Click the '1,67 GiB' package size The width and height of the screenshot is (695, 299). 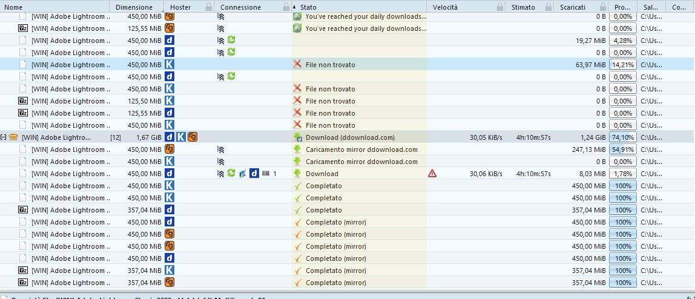click(149, 137)
